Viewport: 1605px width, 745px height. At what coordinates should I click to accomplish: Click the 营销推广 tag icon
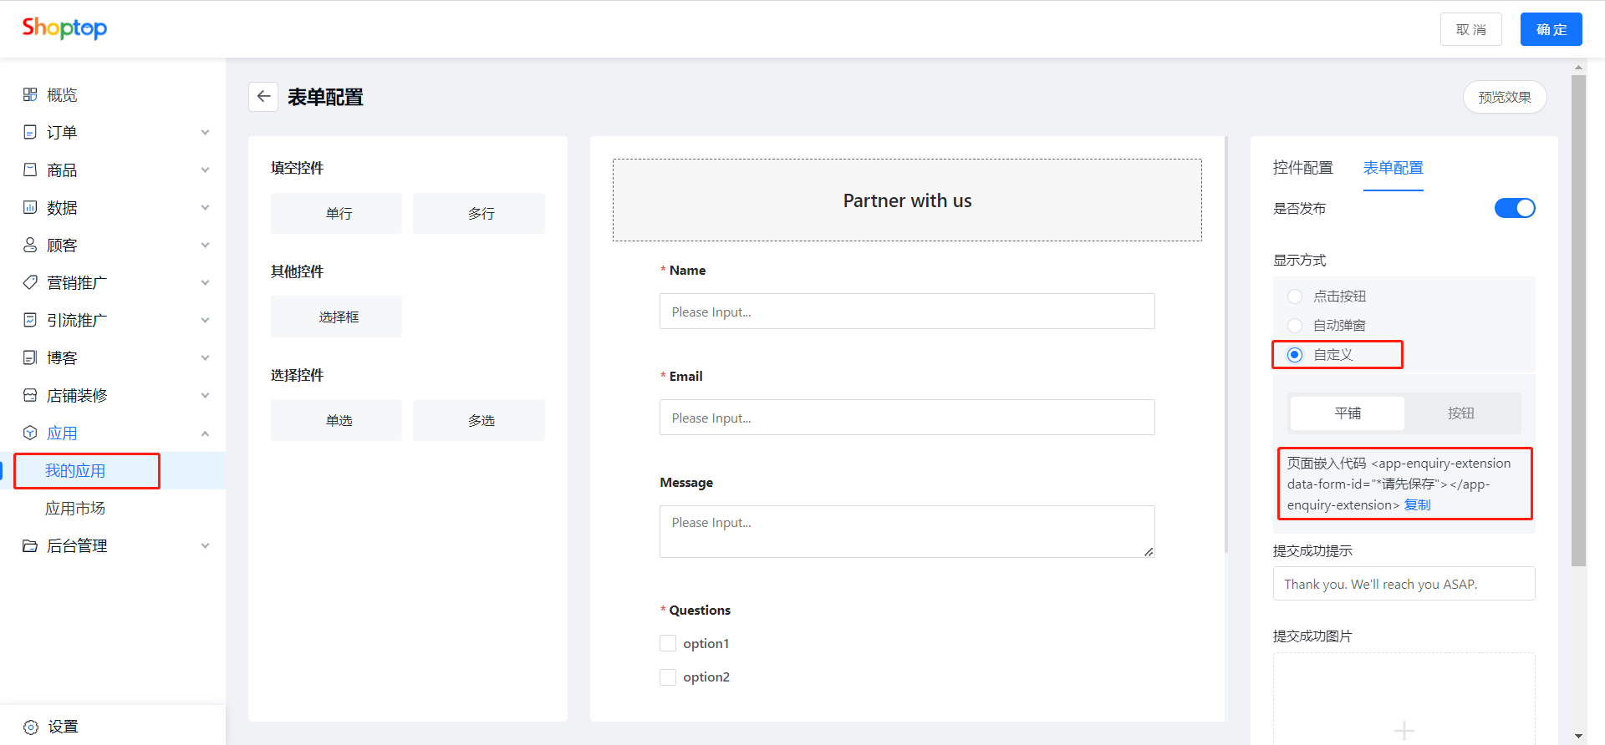(x=30, y=282)
